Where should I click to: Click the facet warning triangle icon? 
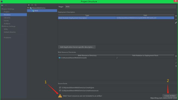tap(60, 96)
